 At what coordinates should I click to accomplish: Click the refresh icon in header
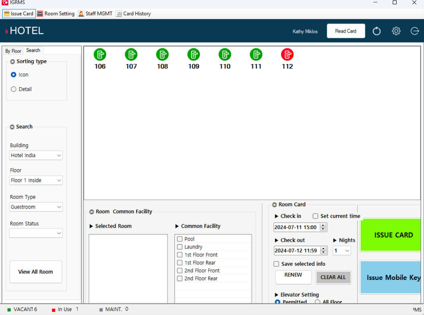(x=377, y=31)
